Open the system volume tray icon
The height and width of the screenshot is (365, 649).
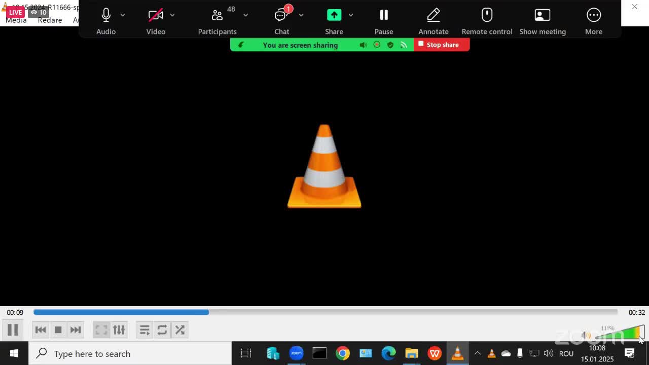tap(548, 353)
